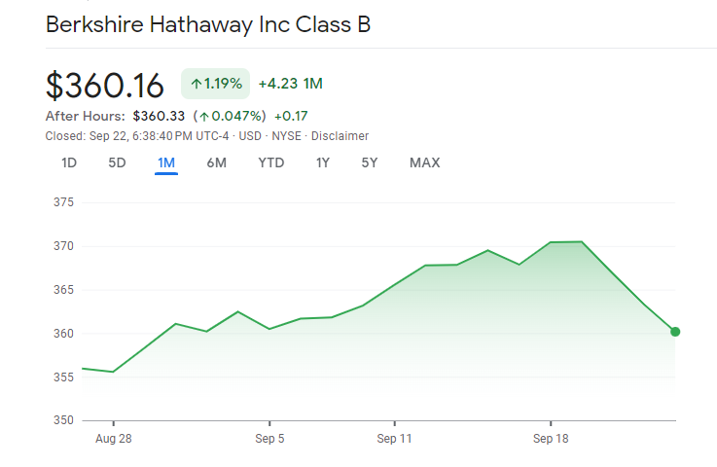Show the YTD chart range
717x467 pixels.
pos(271,162)
